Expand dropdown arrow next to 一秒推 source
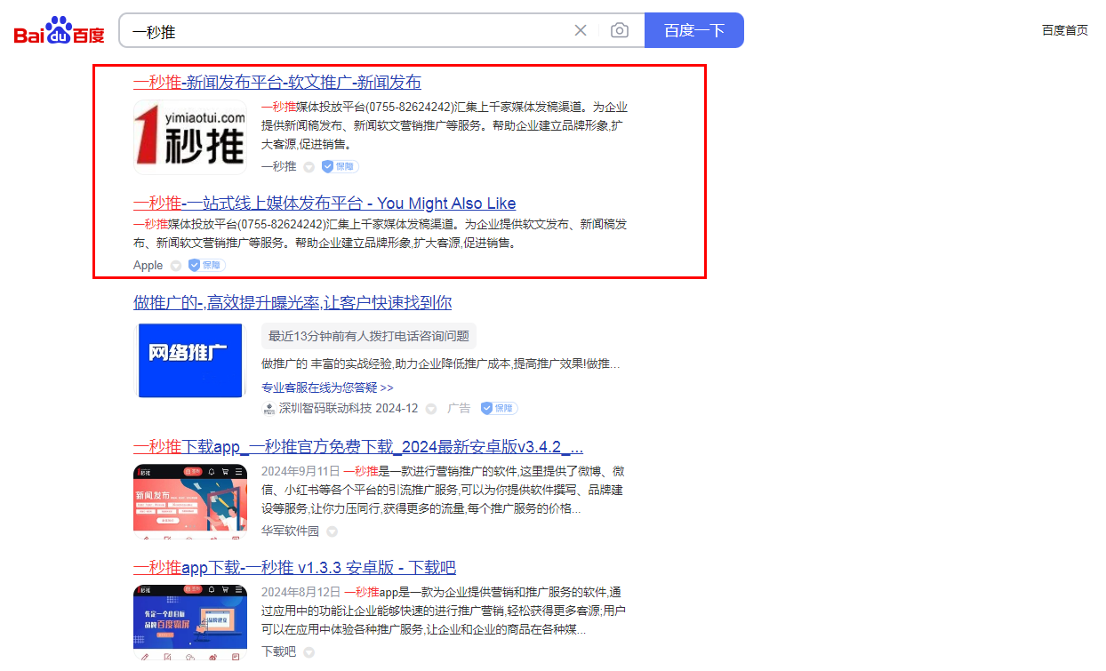The image size is (1106, 671). [309, 167]
